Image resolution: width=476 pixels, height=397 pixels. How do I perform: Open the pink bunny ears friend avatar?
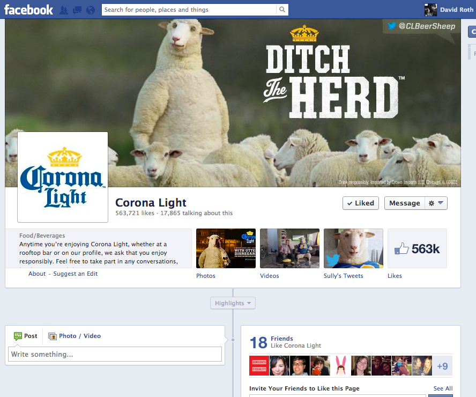[x=340, y=366]
